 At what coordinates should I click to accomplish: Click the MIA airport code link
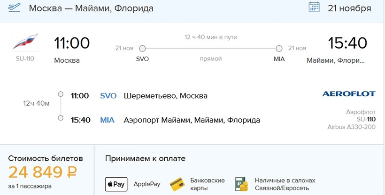coord(108,120)
